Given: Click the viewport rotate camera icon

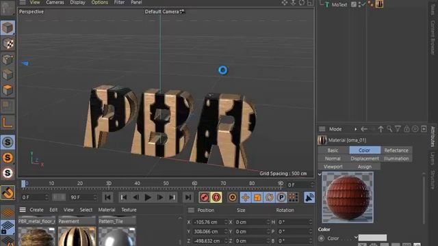Looking at the screenshot, I should (301, 3).
